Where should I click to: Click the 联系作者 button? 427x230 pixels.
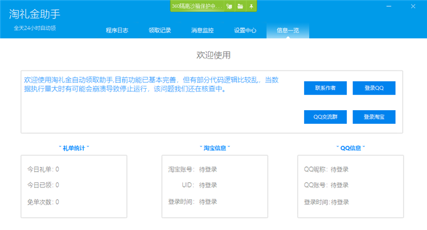coord(326,88)
